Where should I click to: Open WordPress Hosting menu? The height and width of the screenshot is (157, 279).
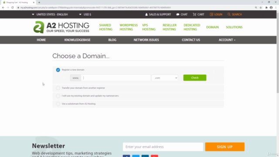(x=129, y=27)
